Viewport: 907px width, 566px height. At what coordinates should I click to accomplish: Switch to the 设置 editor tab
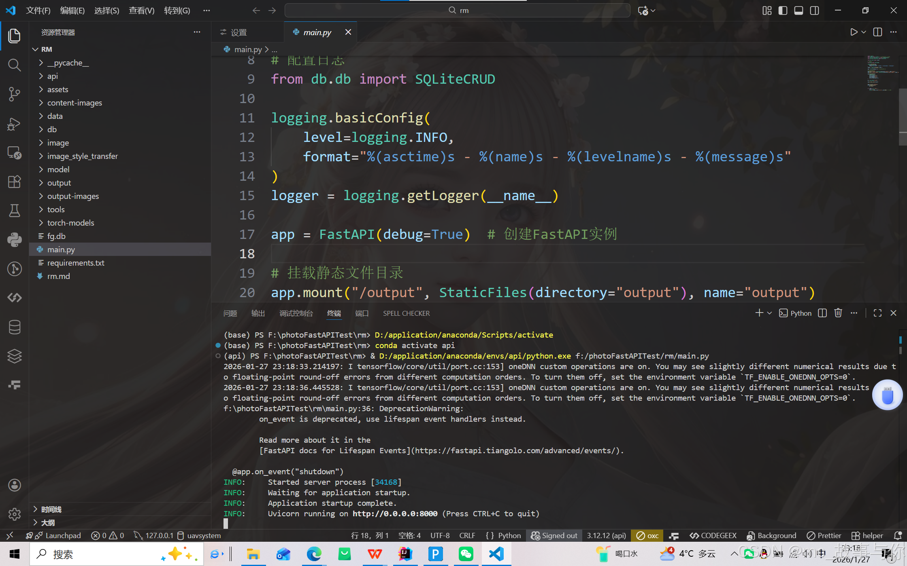[x=238, y=32]
